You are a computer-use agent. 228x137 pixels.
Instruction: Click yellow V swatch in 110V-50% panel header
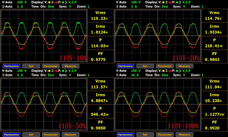(x=49, y=71)
